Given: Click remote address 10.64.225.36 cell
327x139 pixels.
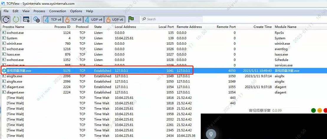Looking at the screenshot, I should (x=186, y=135).
